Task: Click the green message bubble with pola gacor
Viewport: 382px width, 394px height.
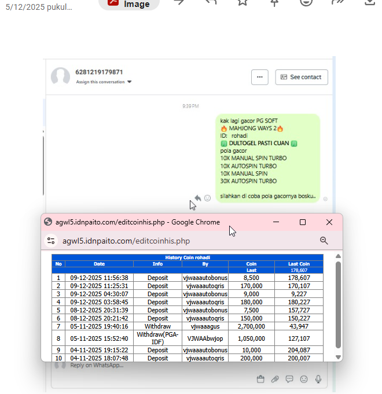Action: (x=267, y=158)
